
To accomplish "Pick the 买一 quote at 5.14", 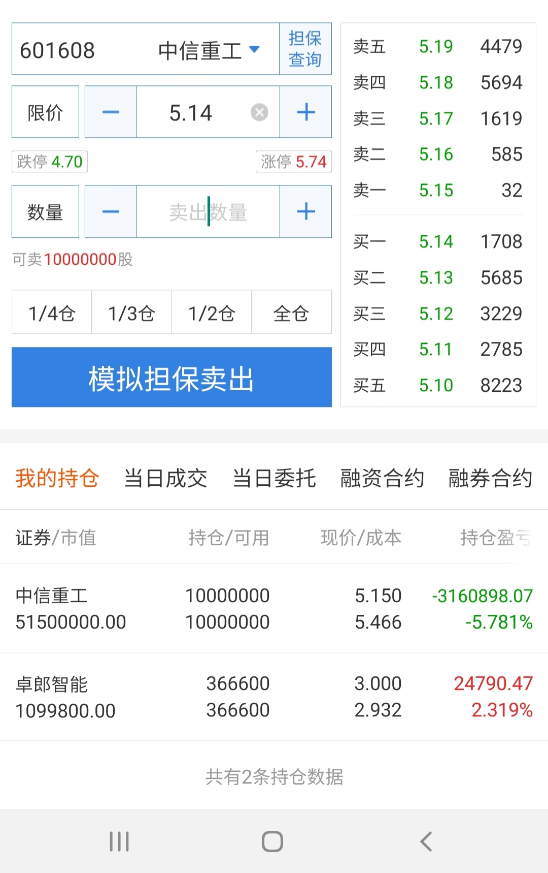I will 438,241.
